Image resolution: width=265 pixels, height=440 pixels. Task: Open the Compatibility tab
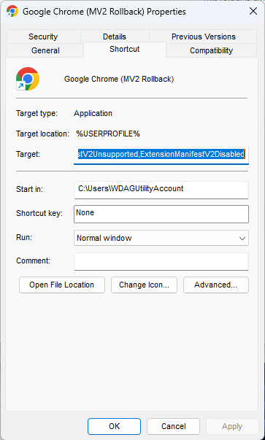[211, 50]
